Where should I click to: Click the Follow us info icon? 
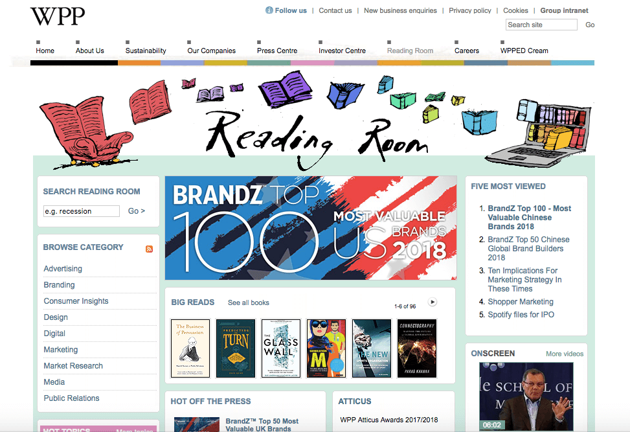[269, 10]
